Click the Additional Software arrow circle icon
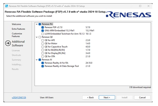This screenshot has height=106, width=158. [x=8, y=43]
